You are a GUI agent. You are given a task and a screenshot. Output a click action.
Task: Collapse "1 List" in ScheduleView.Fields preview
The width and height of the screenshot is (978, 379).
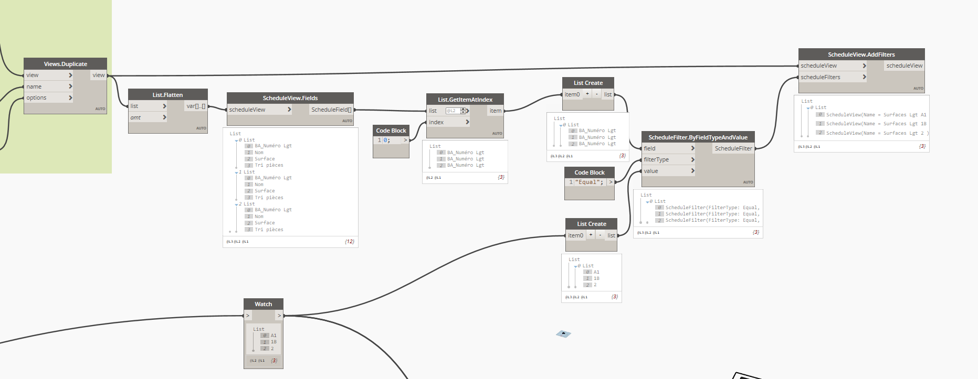237,172
